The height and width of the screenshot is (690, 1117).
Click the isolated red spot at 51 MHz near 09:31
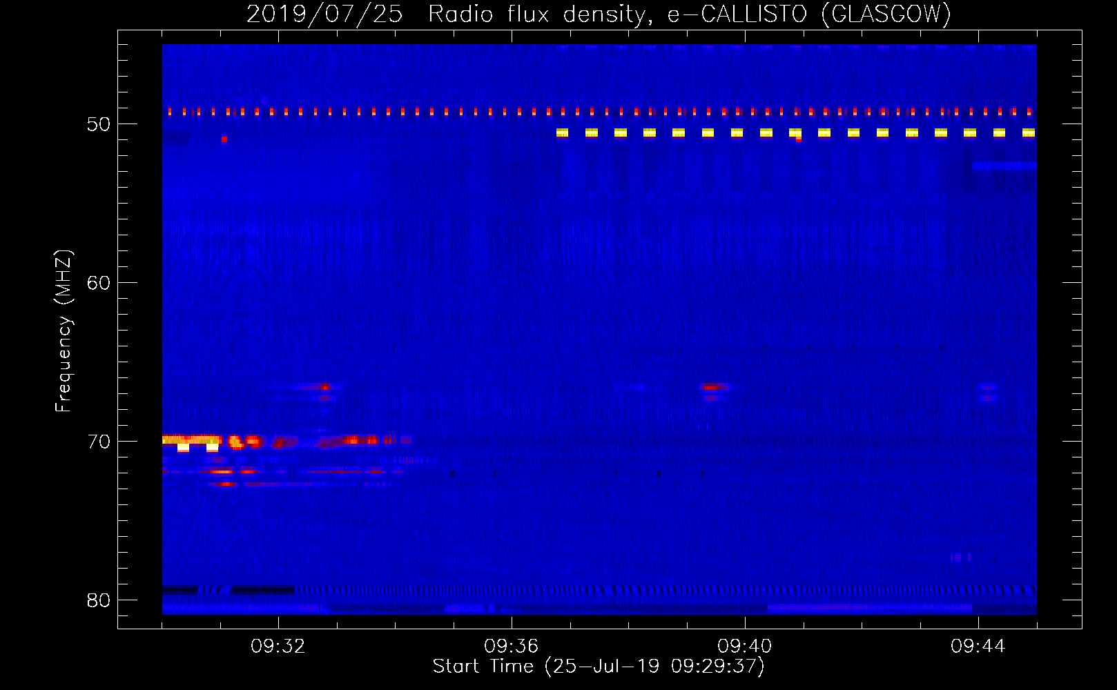point(224,139)
